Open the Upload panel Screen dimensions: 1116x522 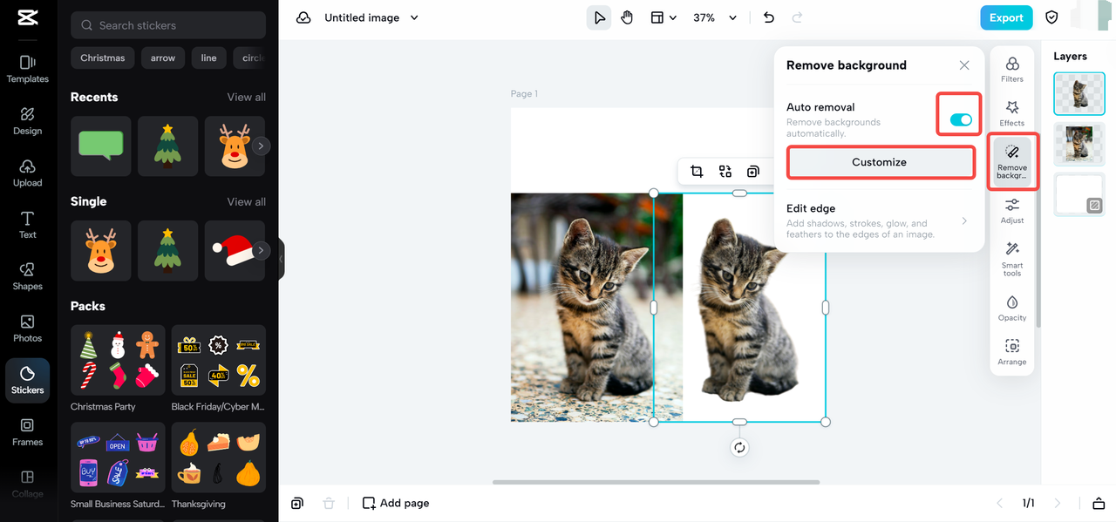point(27,173)
